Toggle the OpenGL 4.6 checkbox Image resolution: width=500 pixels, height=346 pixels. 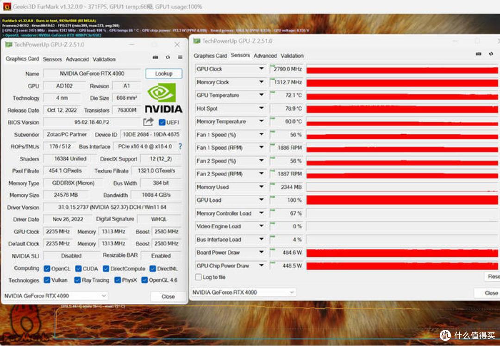(x=144, y=280)
